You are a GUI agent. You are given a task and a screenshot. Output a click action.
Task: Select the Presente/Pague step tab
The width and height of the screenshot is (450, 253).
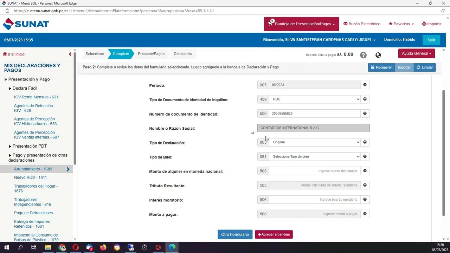point(151,54)
